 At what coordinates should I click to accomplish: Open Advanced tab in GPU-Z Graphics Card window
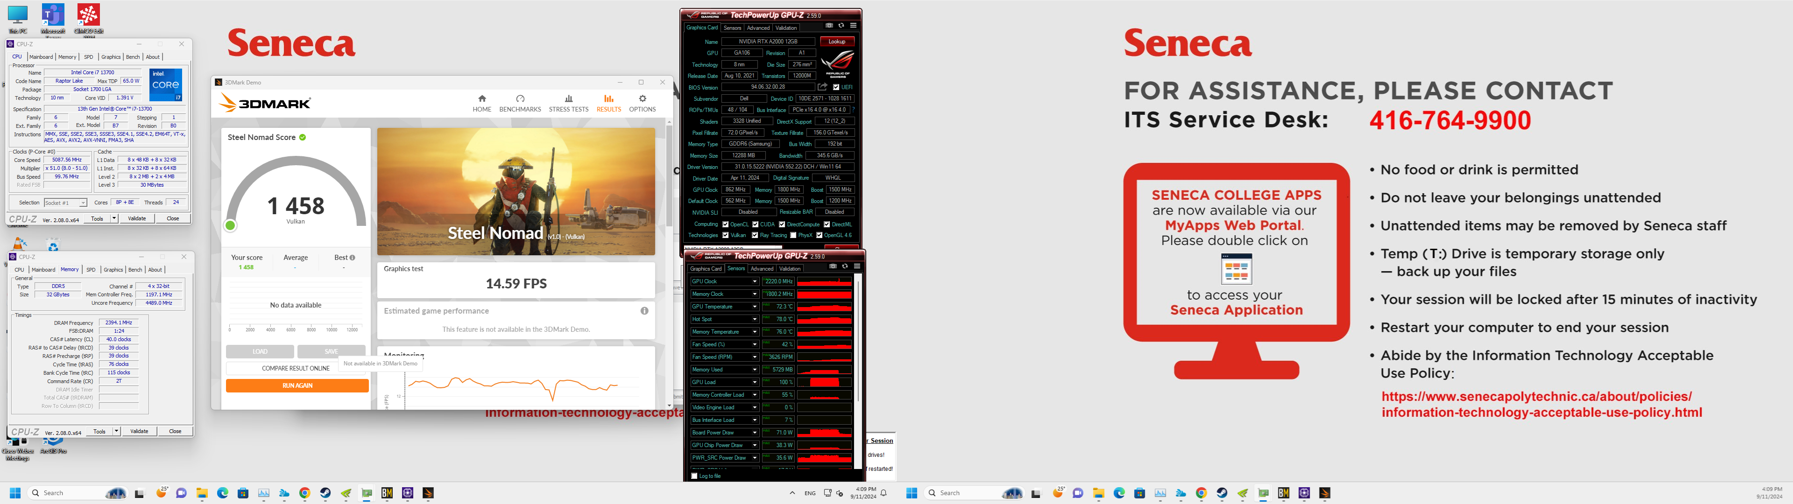coord(758,28)
